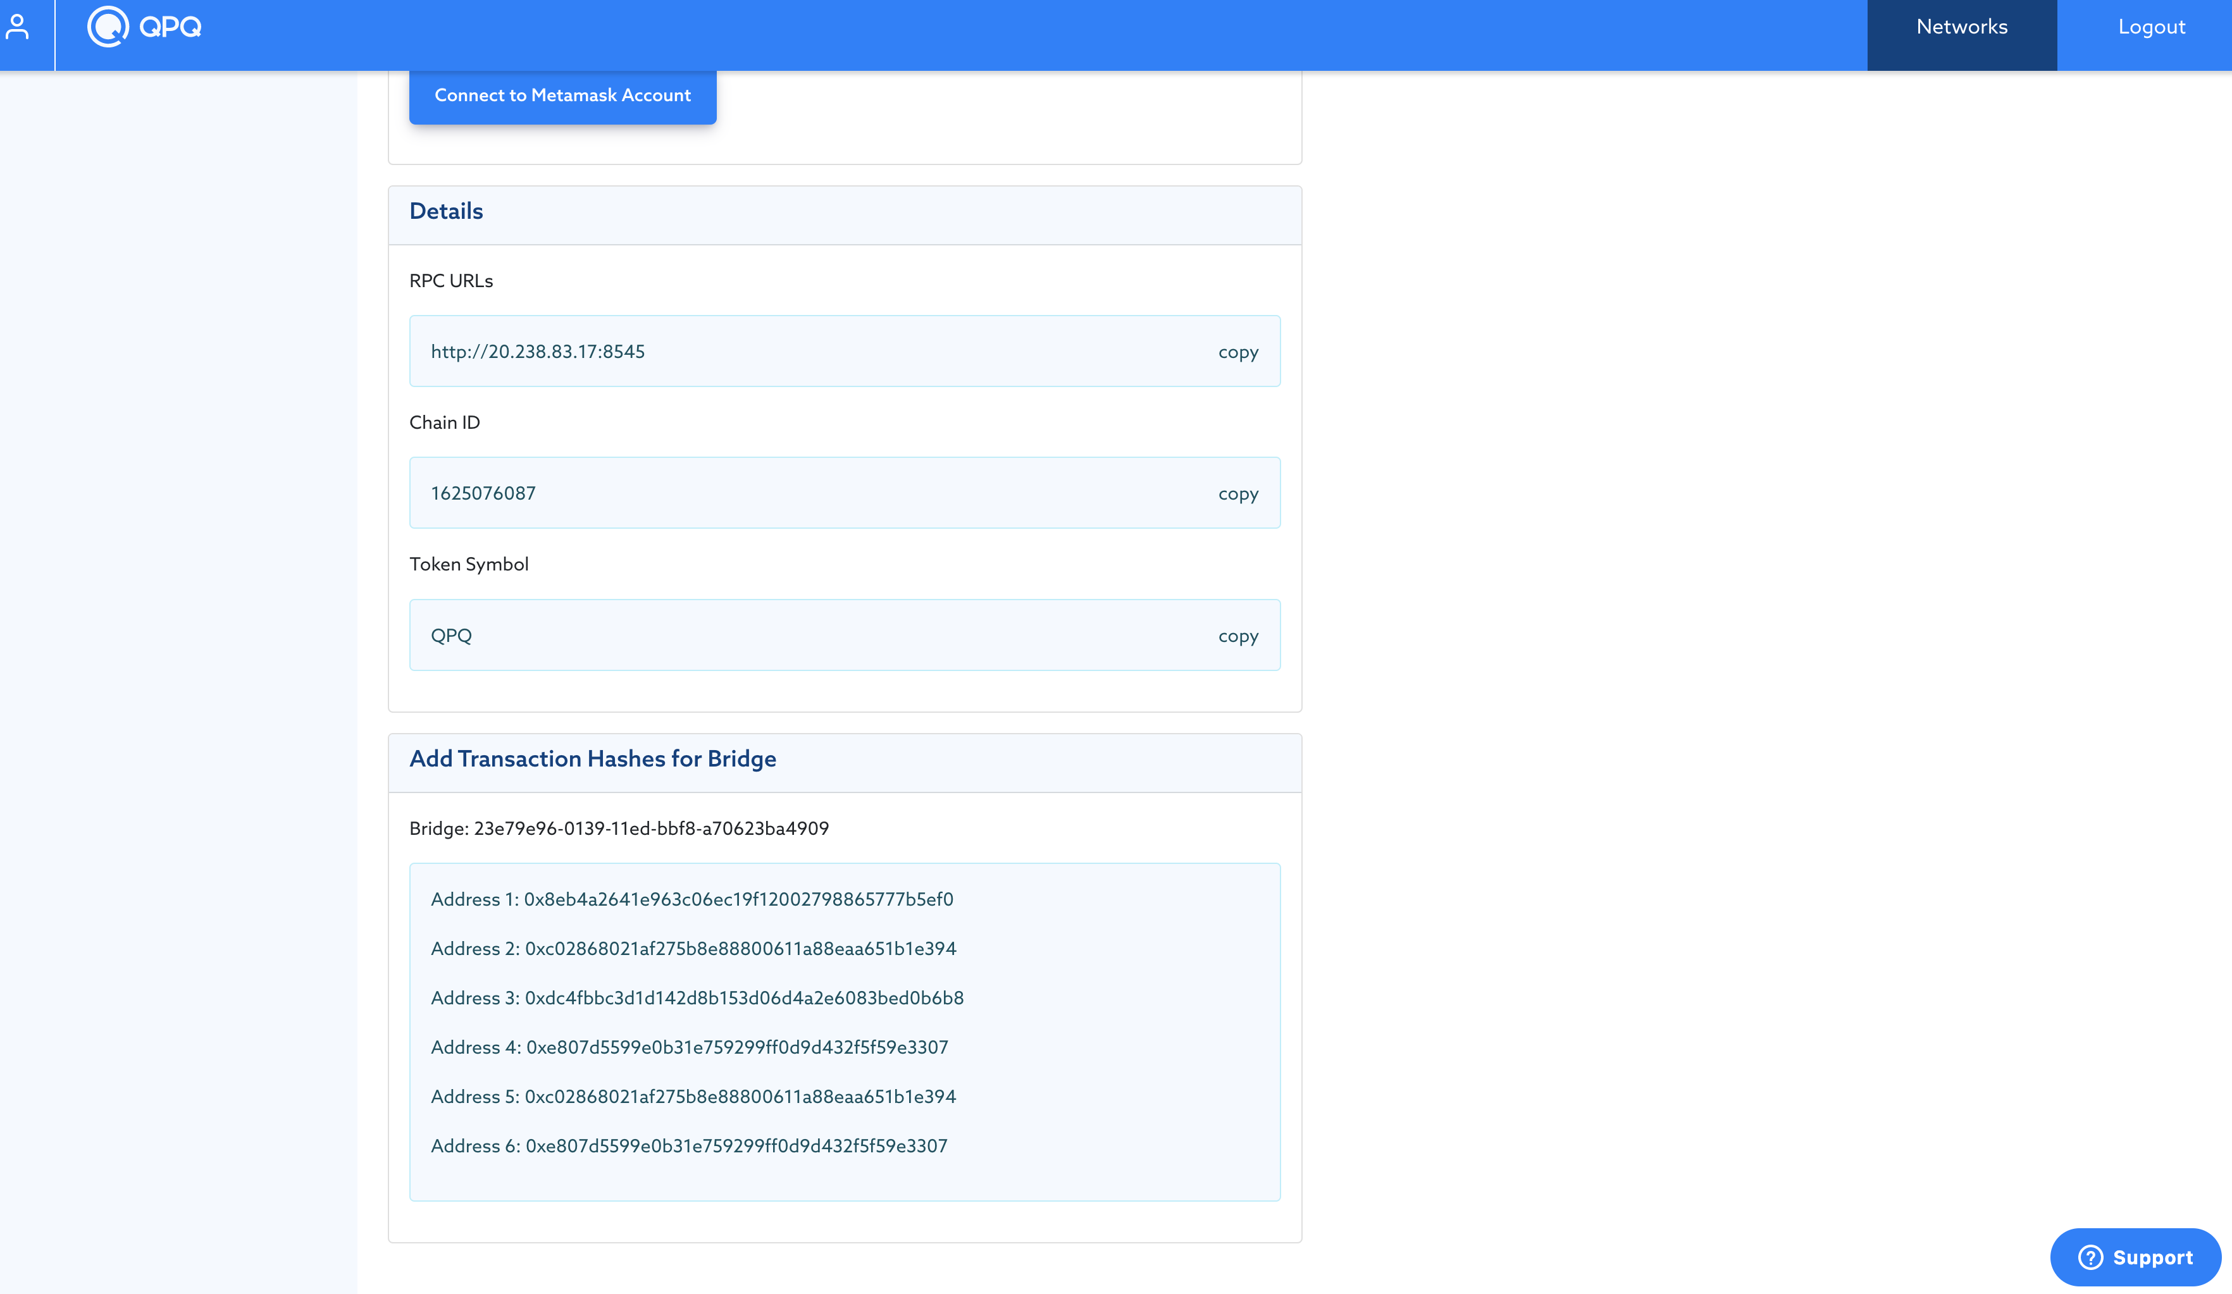Select the QPQ token symbol field
The image size is (2232, 1294).
coord(845,635)
